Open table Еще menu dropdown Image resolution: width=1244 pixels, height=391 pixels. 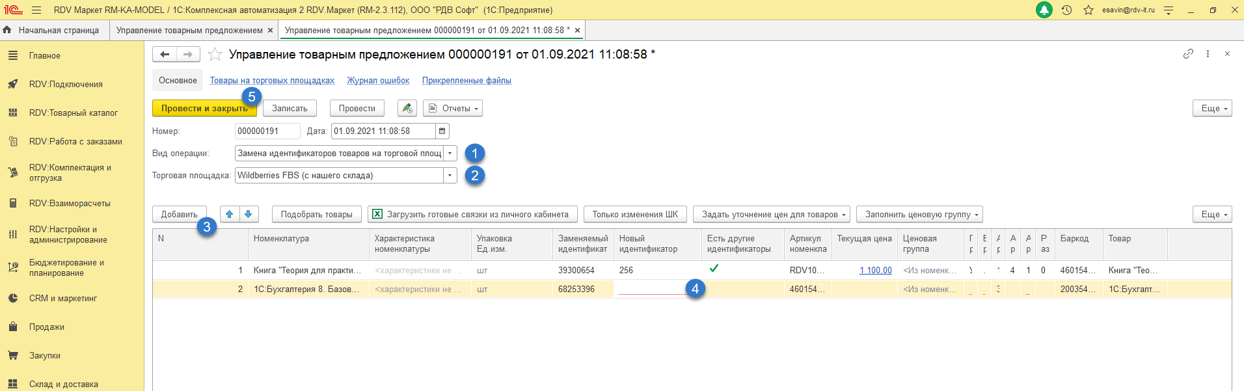coord(1212,214)
